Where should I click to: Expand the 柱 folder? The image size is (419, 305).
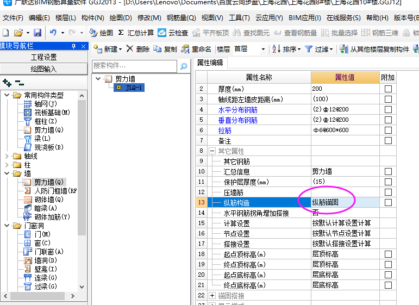pyautogui.click(x=7, y=165)
